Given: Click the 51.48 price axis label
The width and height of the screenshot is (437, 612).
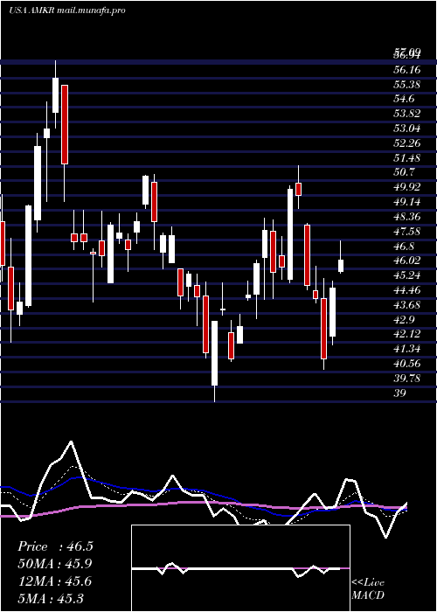Looking at the screenshot, I should tap(407, 158).
